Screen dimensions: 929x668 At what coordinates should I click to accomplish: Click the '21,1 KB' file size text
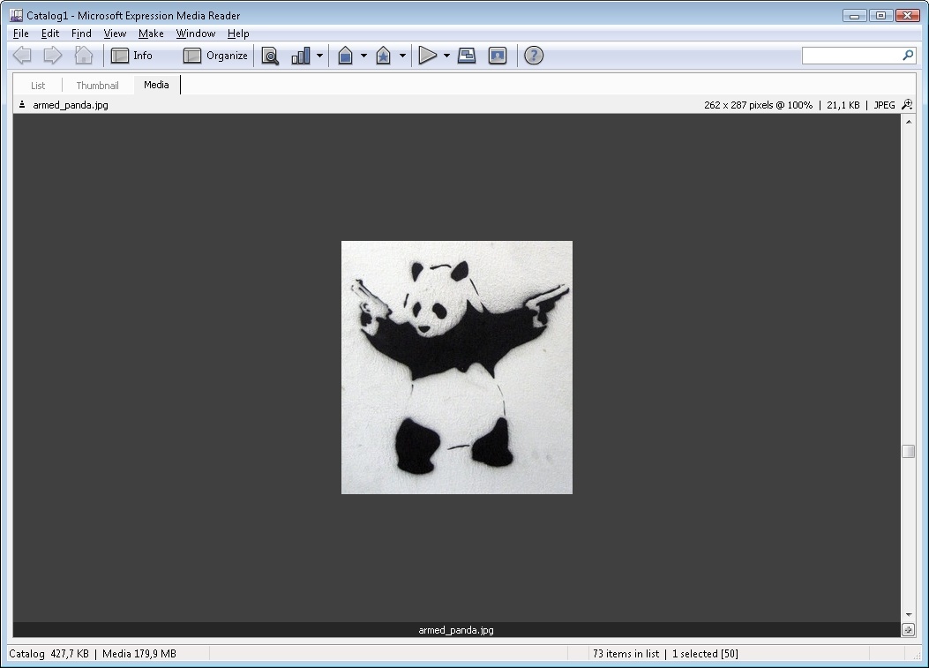click(843, 105)
